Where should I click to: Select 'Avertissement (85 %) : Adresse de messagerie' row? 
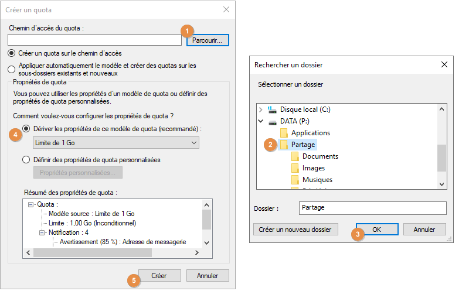tap(123, 242)
